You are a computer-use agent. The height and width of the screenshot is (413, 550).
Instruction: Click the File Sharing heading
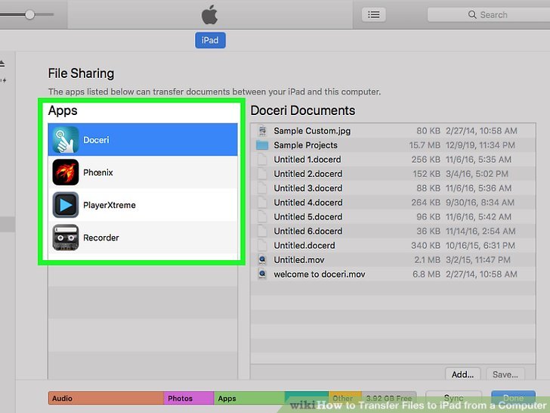pyautogui.click(x=81, y=73)
